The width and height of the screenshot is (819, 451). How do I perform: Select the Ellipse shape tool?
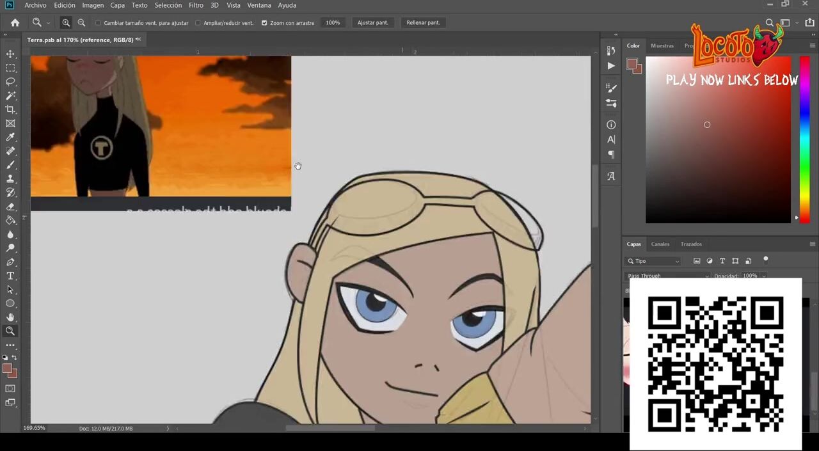[x=10, y=304]
